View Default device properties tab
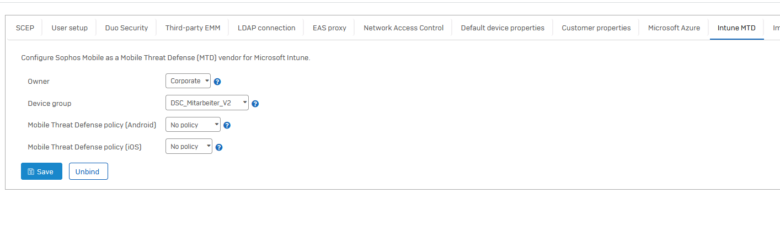 503,28
